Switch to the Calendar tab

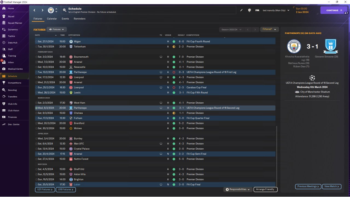point(52,19)
